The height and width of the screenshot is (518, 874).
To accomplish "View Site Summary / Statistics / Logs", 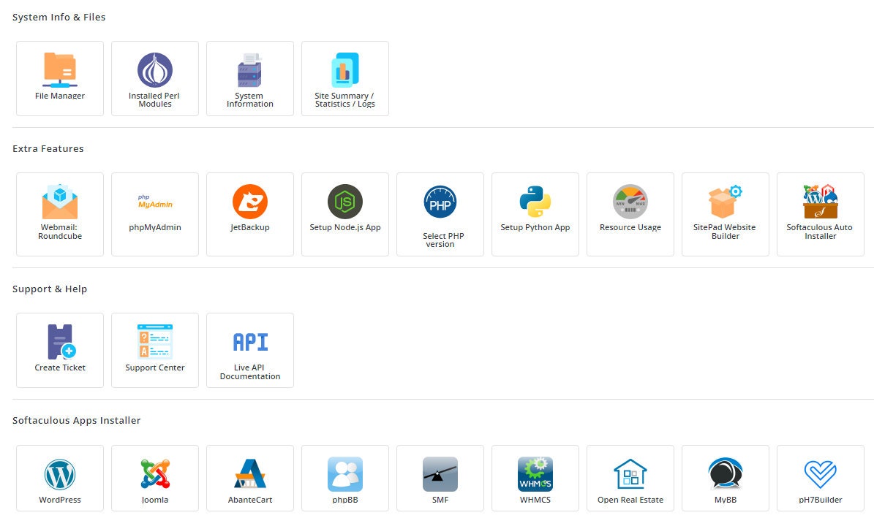I will pos(344,78).
